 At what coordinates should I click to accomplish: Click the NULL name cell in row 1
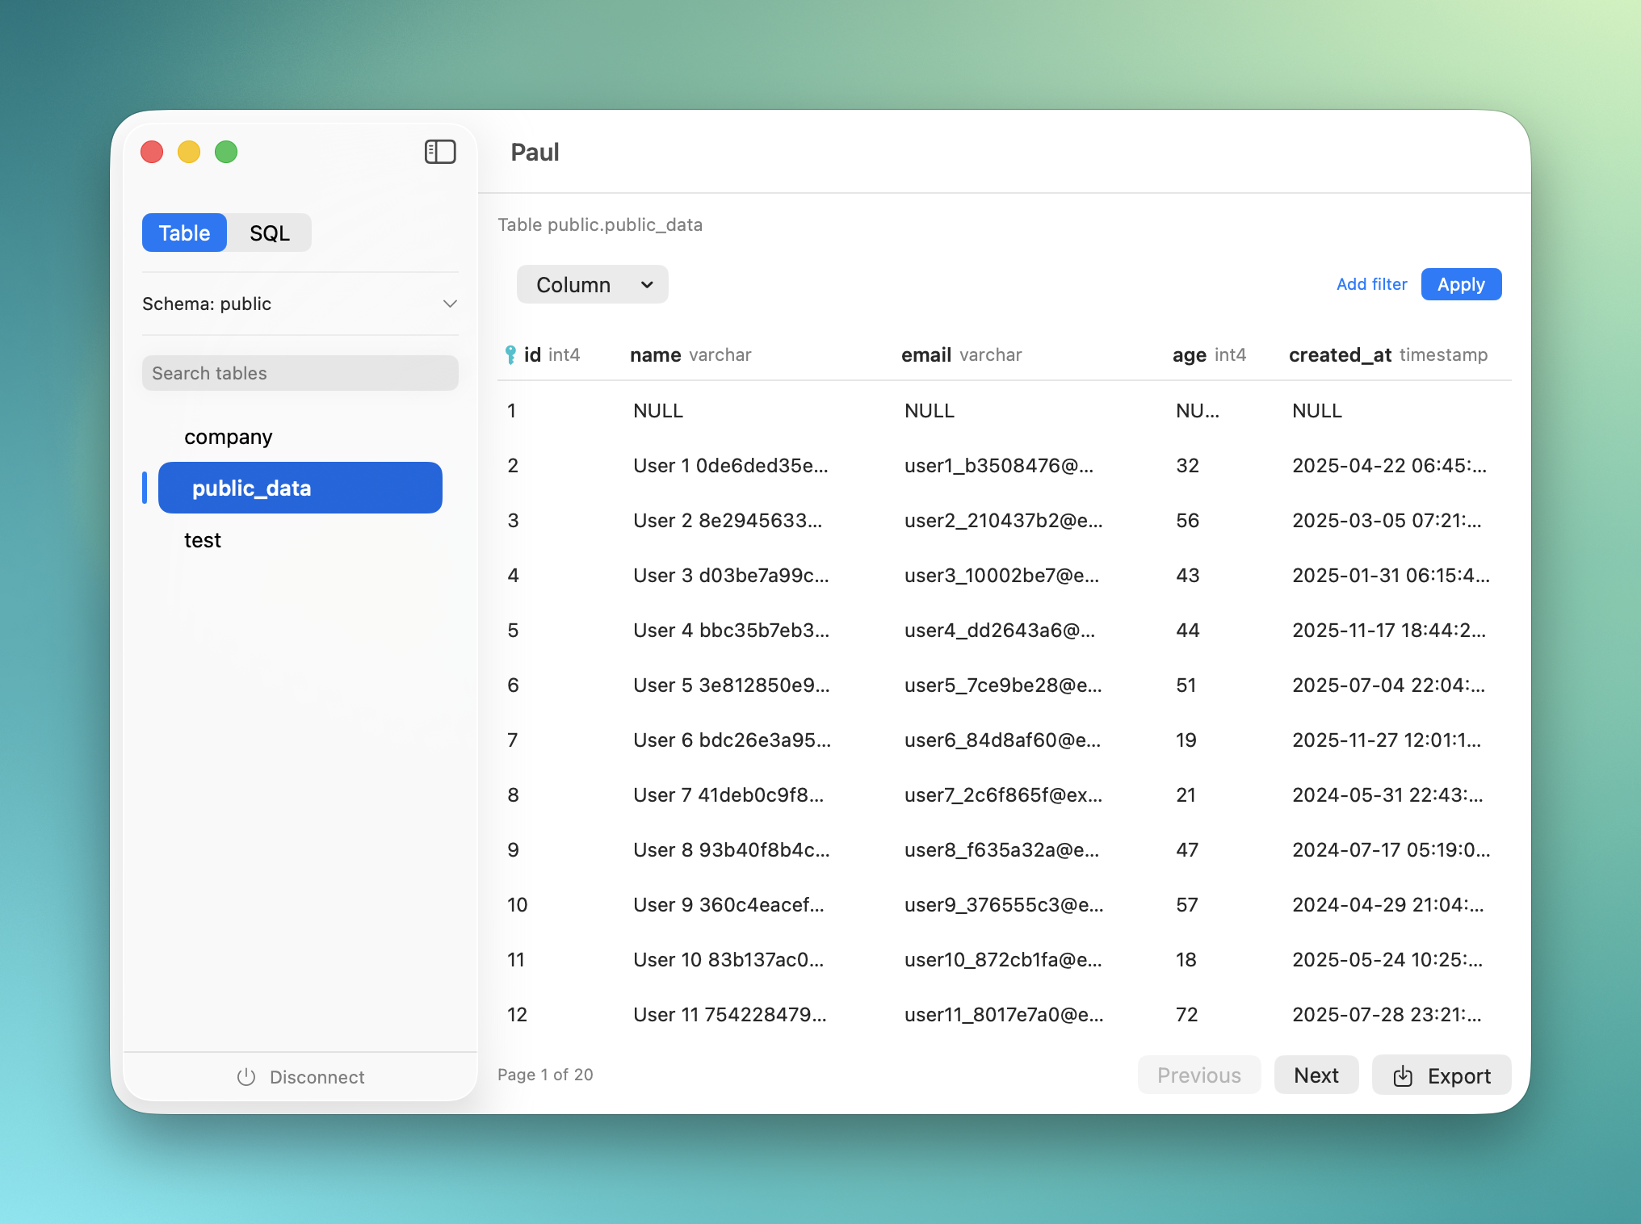tap(657, 411)
